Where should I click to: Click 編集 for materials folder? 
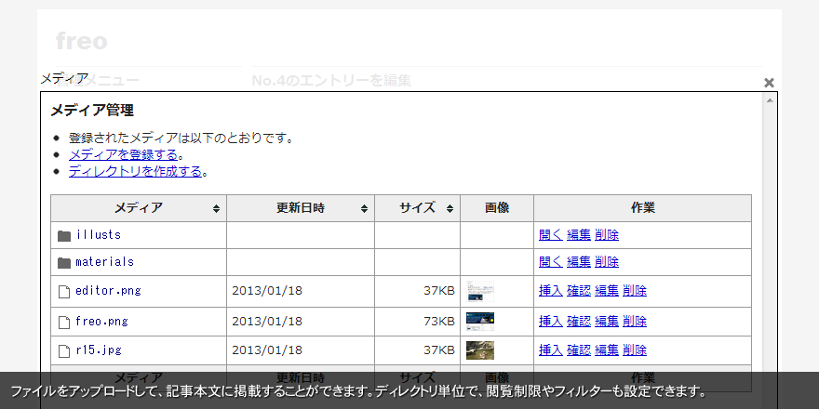click(x=579, y=262)
